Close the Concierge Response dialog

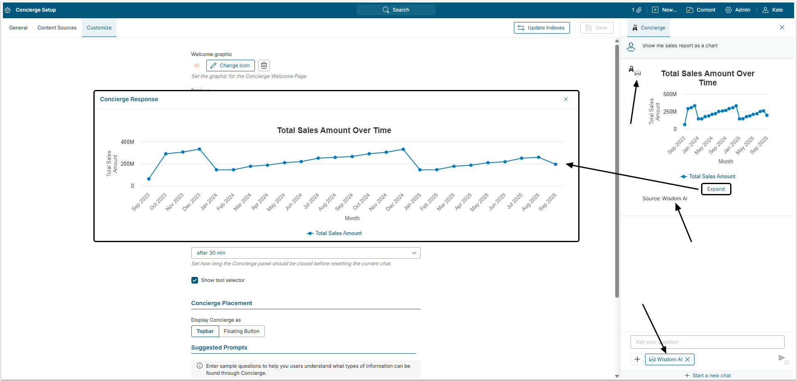click(x=565, y=99)
